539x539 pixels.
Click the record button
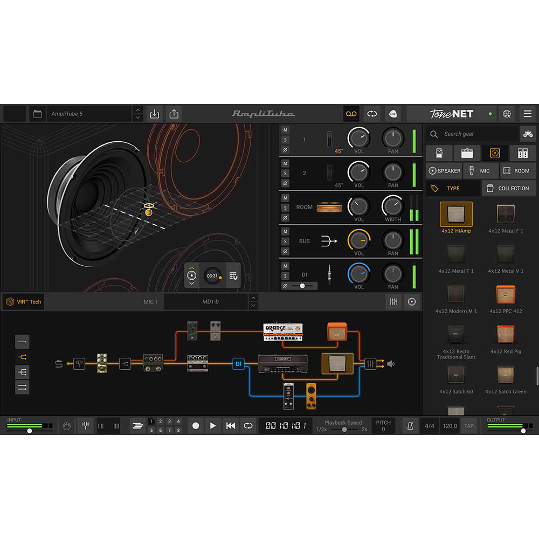pyautogui.click(x=196, y=426)
